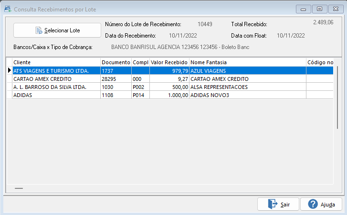Click the Compl column header
The image size is (347, 215).
pyautogui.click(x=140, y=62)
